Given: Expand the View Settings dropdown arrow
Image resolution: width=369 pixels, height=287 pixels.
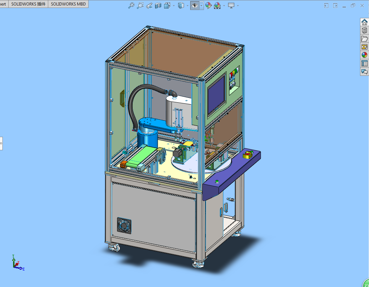Looking at the screenshot, I should [238, 6].
